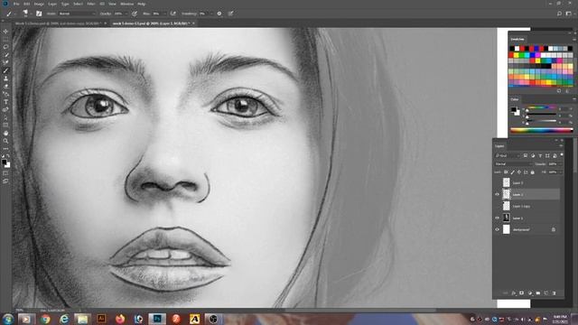Click the search icon in the options bar
Screen dimensions: 578x325
pyautogui.click(x=559, y=14)
